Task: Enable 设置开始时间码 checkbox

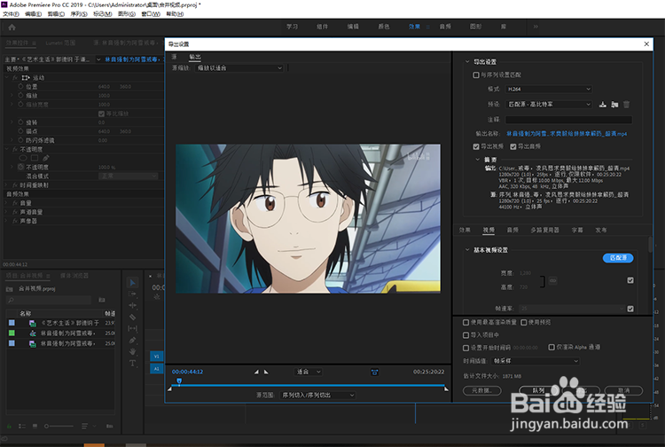Action: point(465,348)
